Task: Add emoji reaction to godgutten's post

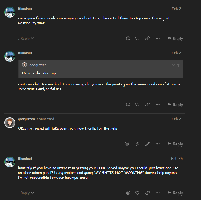Action: pos(127,144)
